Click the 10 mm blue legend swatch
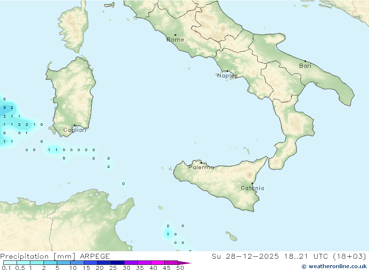The width and height of the screenshot is (369, 270). [x=77, y=263]
